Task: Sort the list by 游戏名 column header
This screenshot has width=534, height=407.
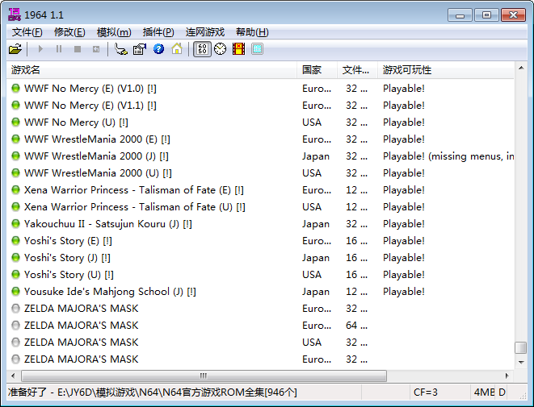Action: point(152,70)
